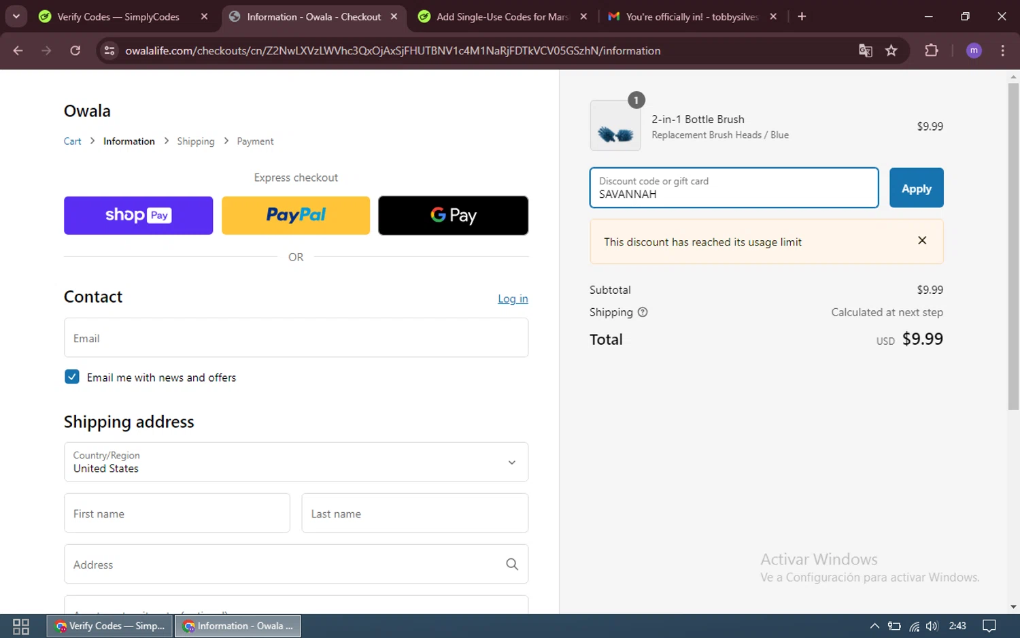Click the translate page icon
Screen dimensions: 1020x638
click(x=865, y=50)
